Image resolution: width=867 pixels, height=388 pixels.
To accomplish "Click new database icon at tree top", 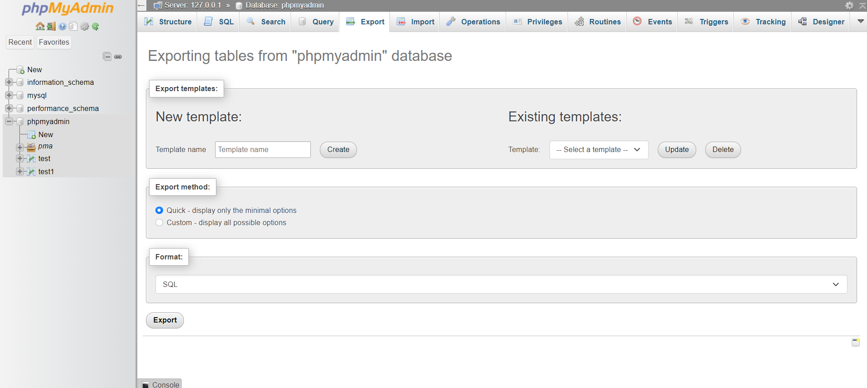I will coord(20,69).
